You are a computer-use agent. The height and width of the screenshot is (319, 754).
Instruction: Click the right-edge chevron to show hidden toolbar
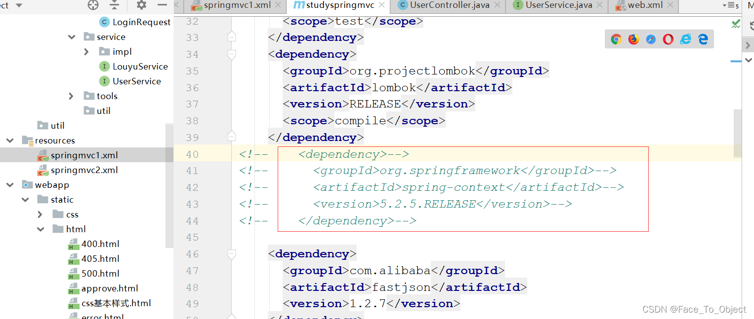(x=748, y=44)
